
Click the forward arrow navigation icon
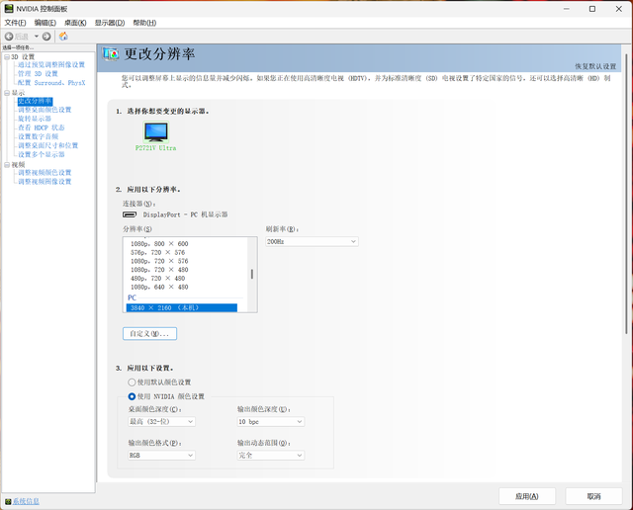pyautogui.click(x=46, y=37)
